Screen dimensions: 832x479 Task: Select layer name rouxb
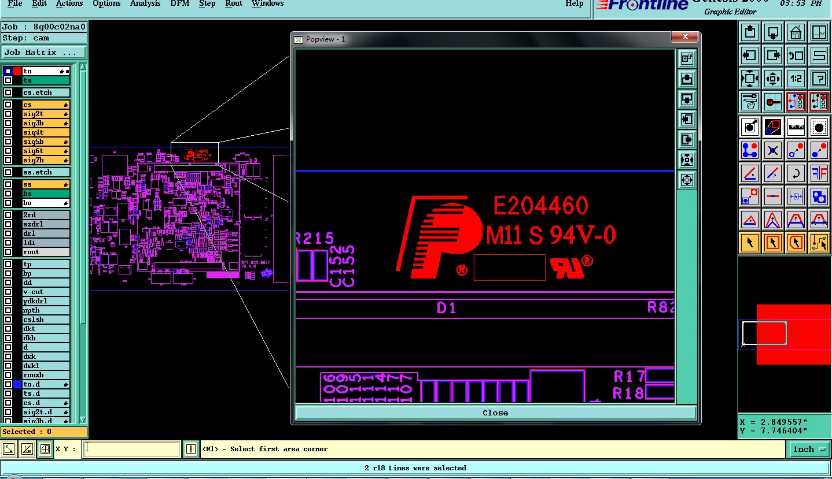[46, 375]
